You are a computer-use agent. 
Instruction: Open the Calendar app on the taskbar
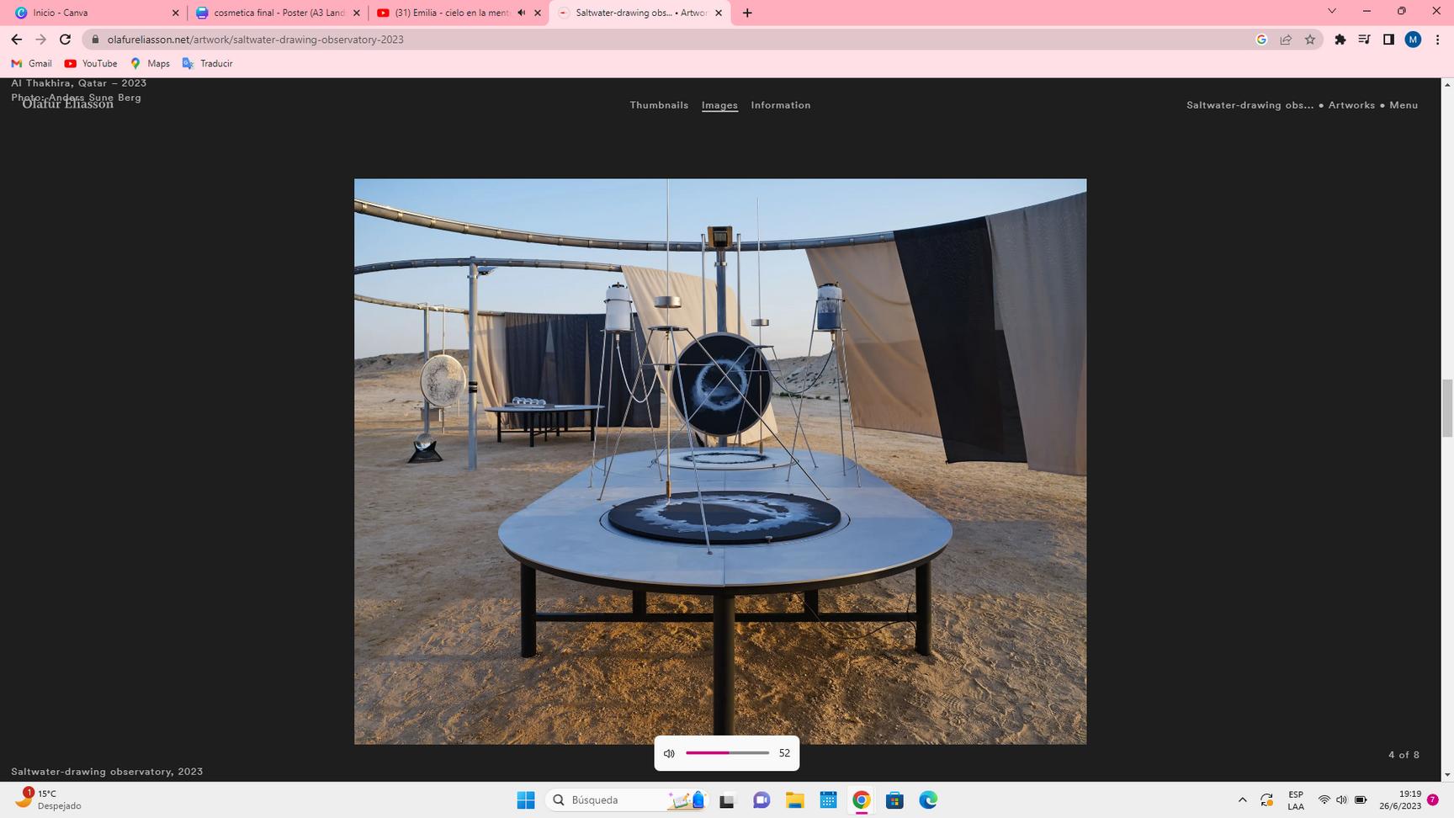coord(828,800)
